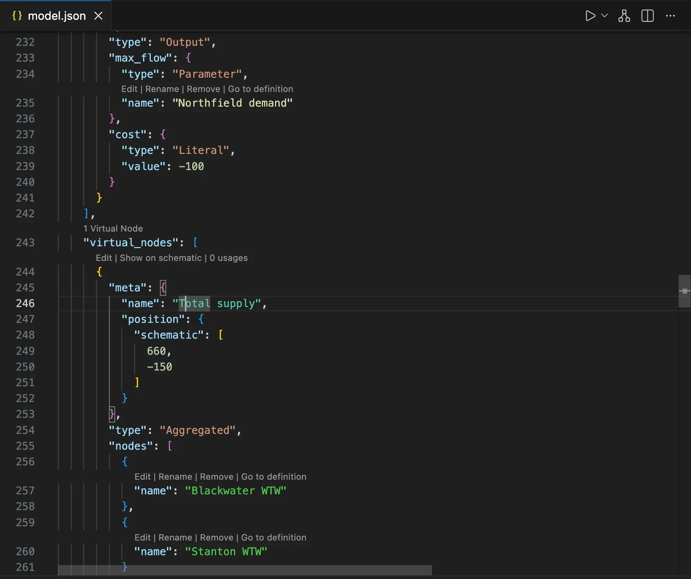Click the "nodes" key on line 255
Screen dimensions: 691x579
click(x=131, y=446)
